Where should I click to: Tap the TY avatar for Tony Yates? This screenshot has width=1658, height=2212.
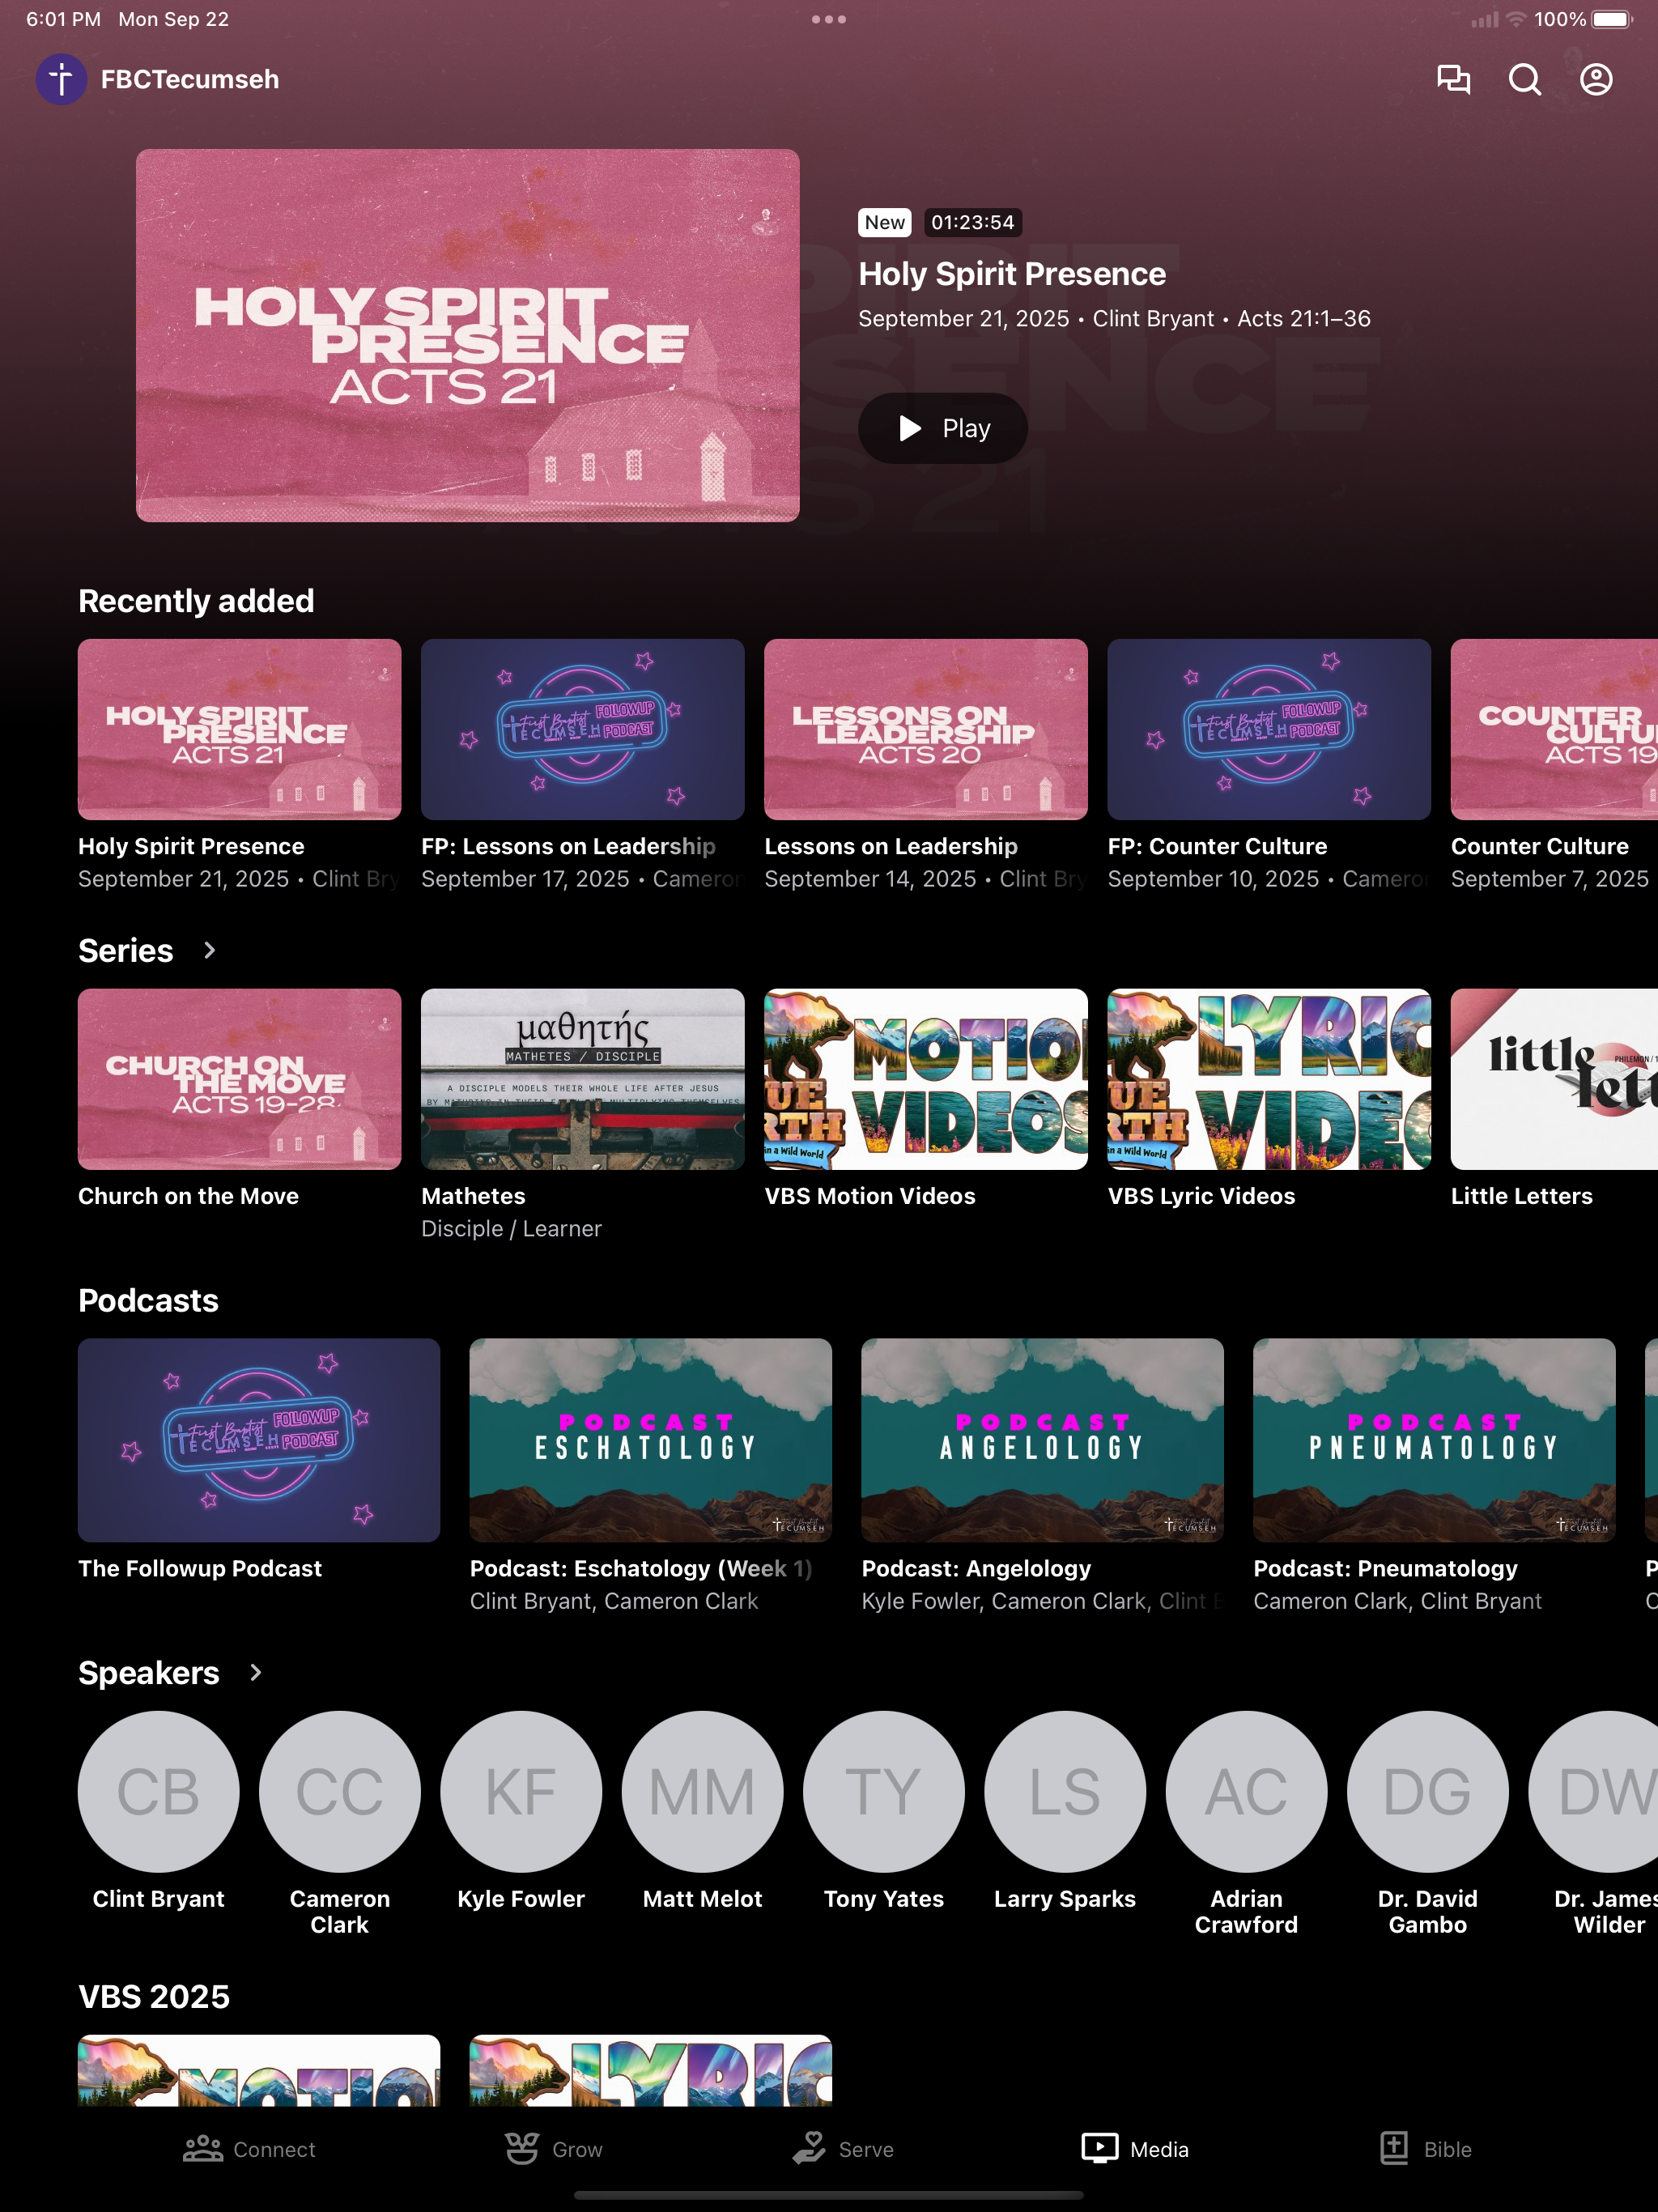(x=884, y=1791)
